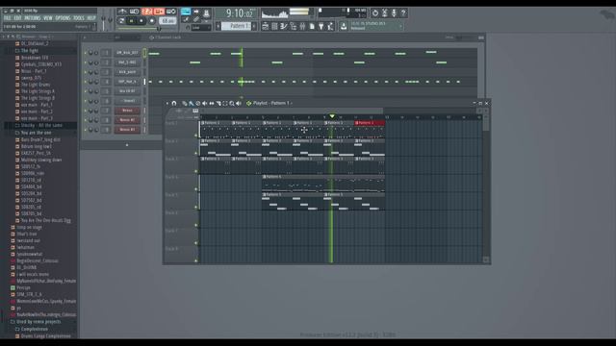
Task: Select the Paint brush tool in Playlist
Action: [192, 103]
